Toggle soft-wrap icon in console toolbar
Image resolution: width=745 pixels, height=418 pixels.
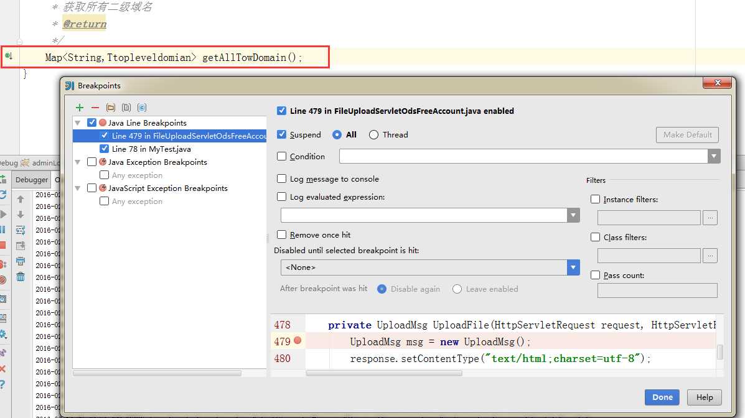point(21,230)
